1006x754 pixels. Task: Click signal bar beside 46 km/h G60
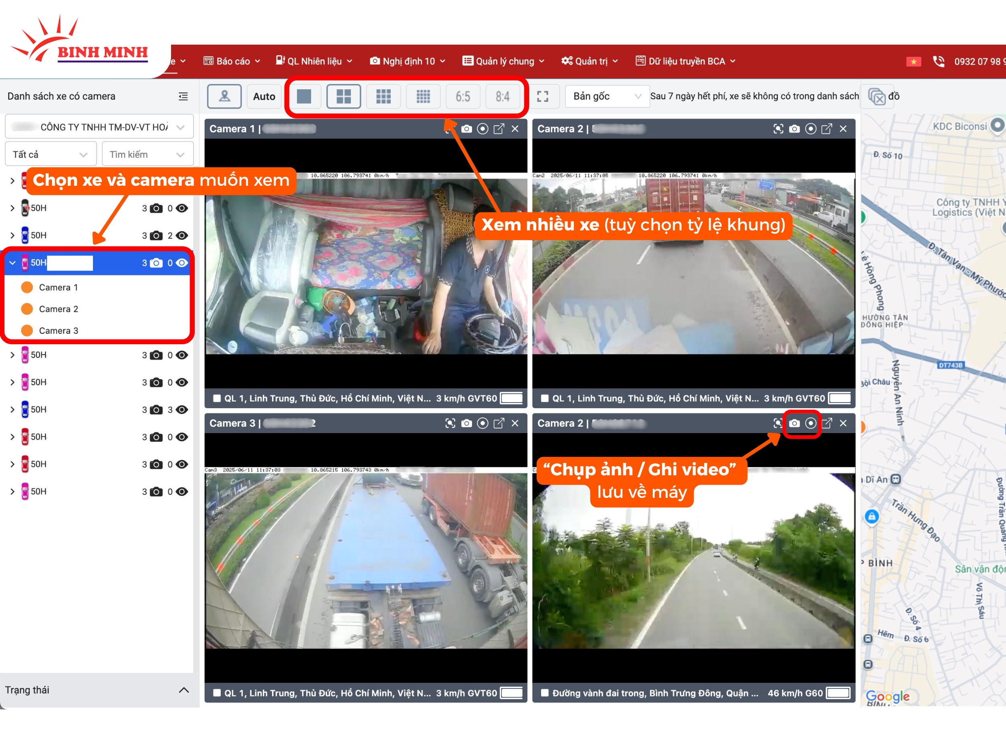[x=839, y=693]
